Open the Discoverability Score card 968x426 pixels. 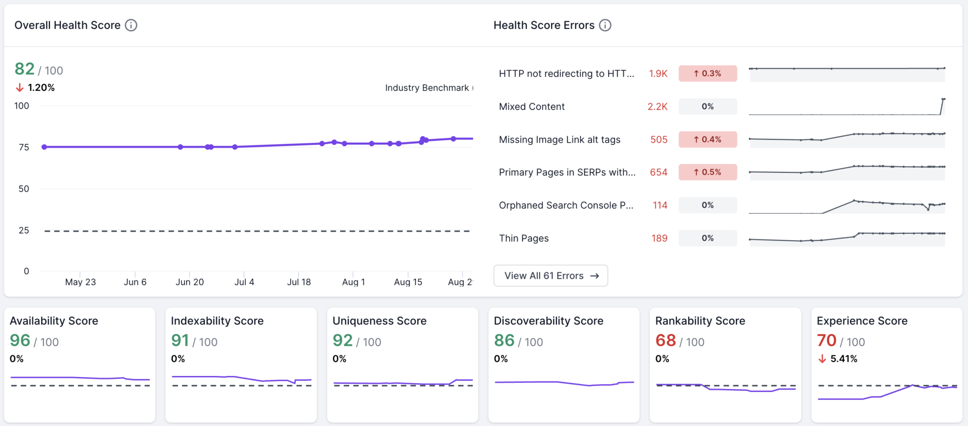pyautogui.click(x=564, y=365)
